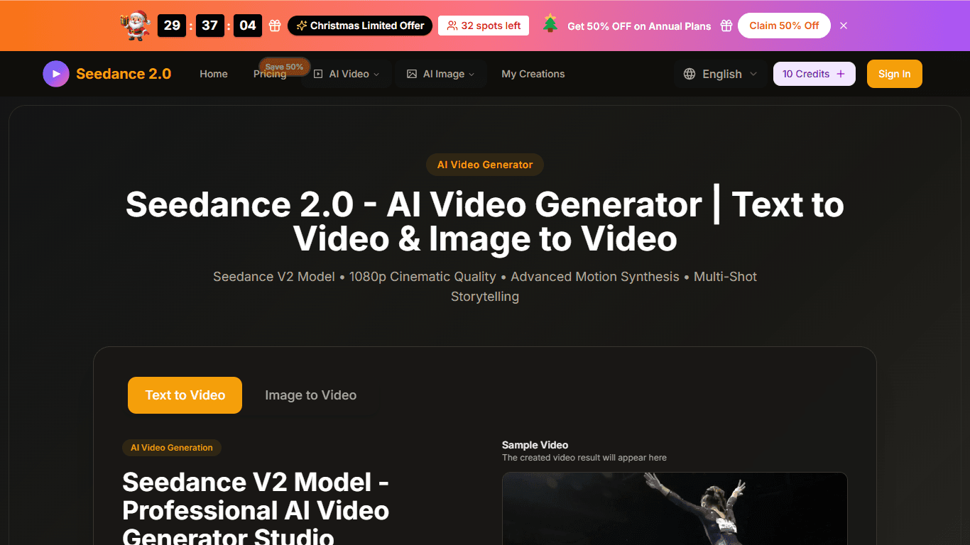Switch to the Image to Video tab
Screen dimensions: 970x545
(x=311, y=395)
